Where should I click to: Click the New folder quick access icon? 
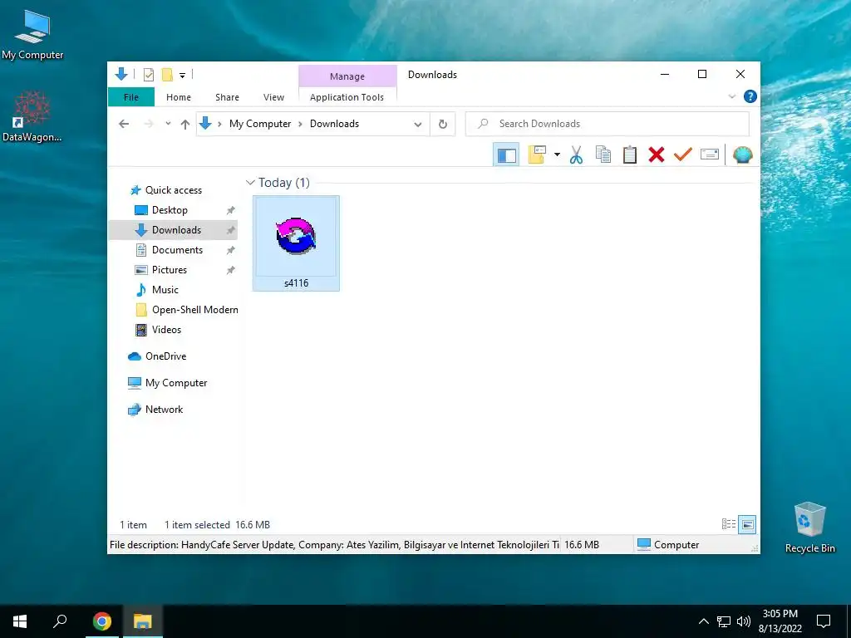tap(167, 75)
